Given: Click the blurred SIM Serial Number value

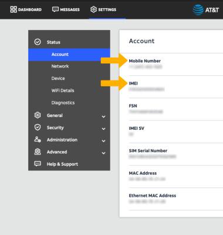Looking at the screenshot, I should coord(153,157).
